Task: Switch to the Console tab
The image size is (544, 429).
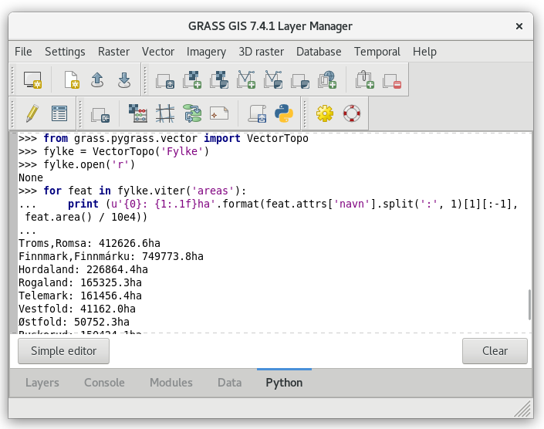Action: pos(104,383)
